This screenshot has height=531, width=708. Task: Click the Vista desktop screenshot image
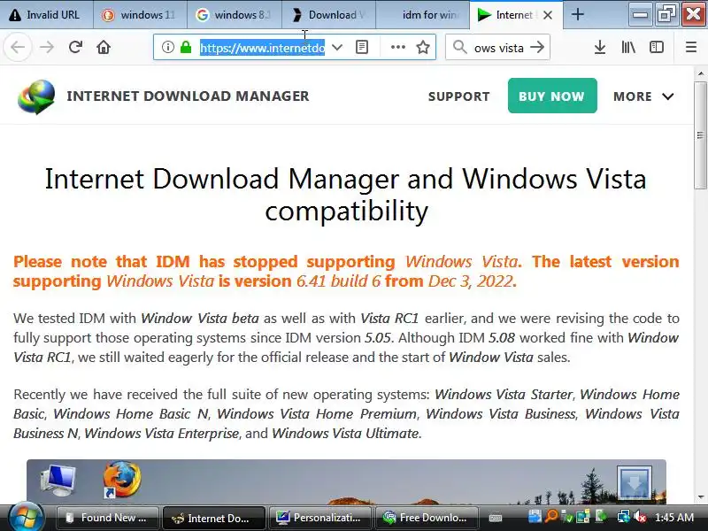tap(346, 481)
